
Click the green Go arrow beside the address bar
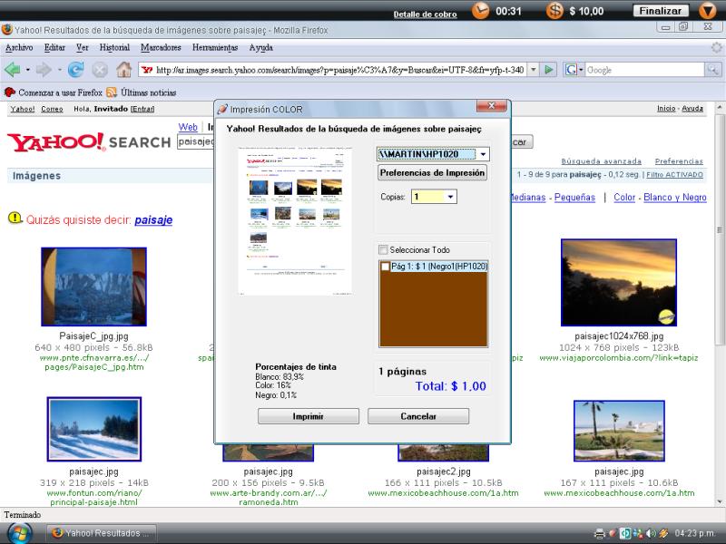[549, 70]
